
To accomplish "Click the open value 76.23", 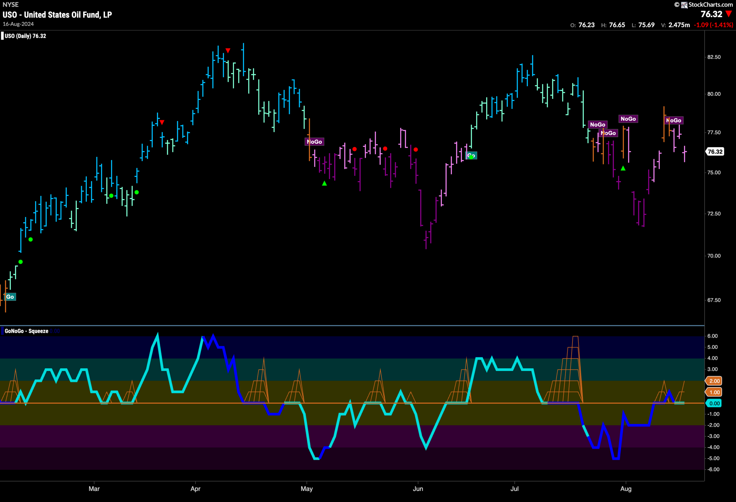I will [586, 25].
